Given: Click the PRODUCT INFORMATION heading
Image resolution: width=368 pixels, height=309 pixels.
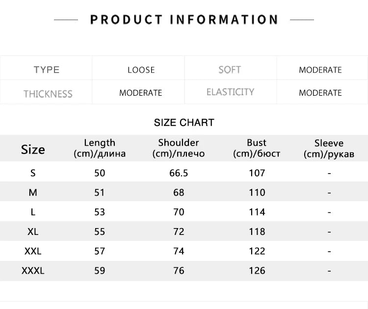Looking at the screenshot, I should pyautogui.click(x=184, y=20).
